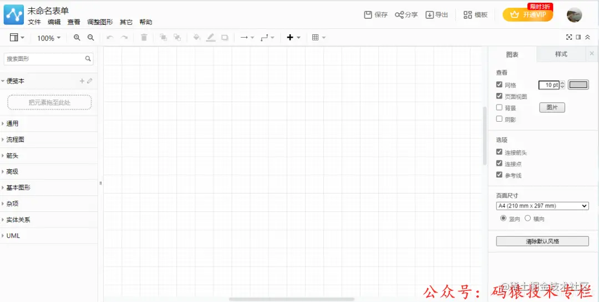Switch to the 图表 tab

tap(512, 54)
